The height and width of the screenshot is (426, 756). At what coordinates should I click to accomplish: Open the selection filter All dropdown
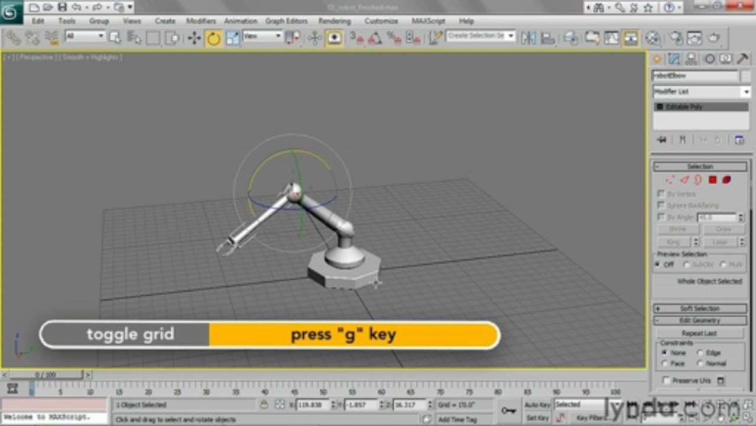click(85, 36)
